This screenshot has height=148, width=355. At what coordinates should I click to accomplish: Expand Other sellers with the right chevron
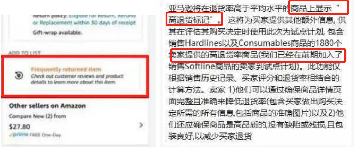tap(141, 125)
